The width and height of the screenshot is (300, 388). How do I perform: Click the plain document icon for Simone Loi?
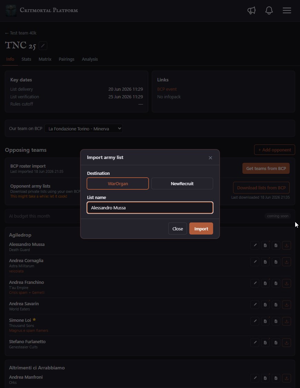(276, 321)
